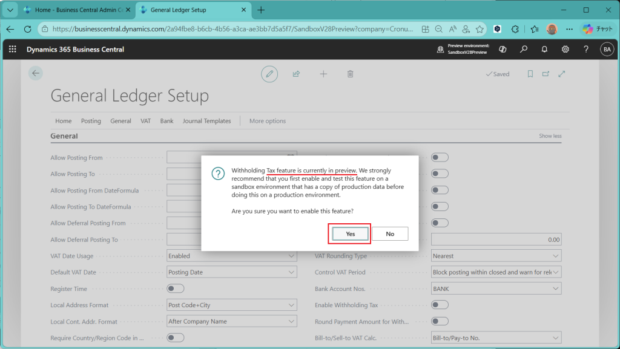Click the pencil edit icon
The image size is (620, 349).
(269, 74)
